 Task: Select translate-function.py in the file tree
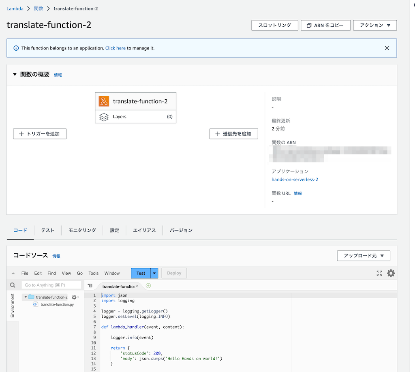pos(57,305)
